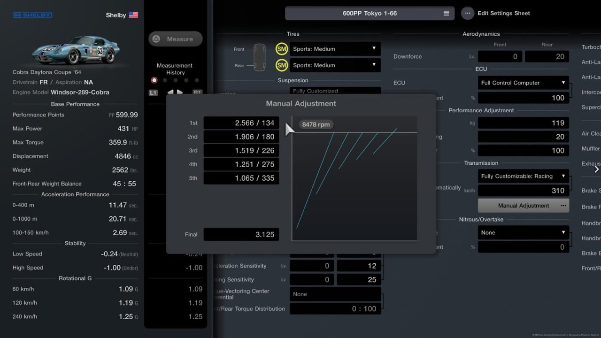Select the Final gear ratio 3.125
Image resolution: width=601 pixels, height=338 pixels.
(241, 234)
